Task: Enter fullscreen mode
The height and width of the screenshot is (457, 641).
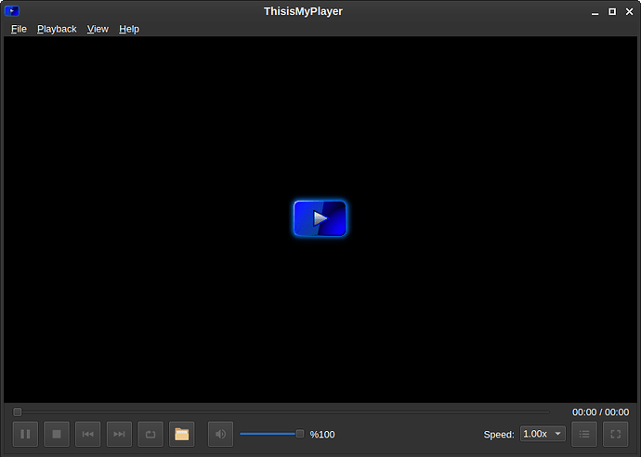Action: pos(615,434)
